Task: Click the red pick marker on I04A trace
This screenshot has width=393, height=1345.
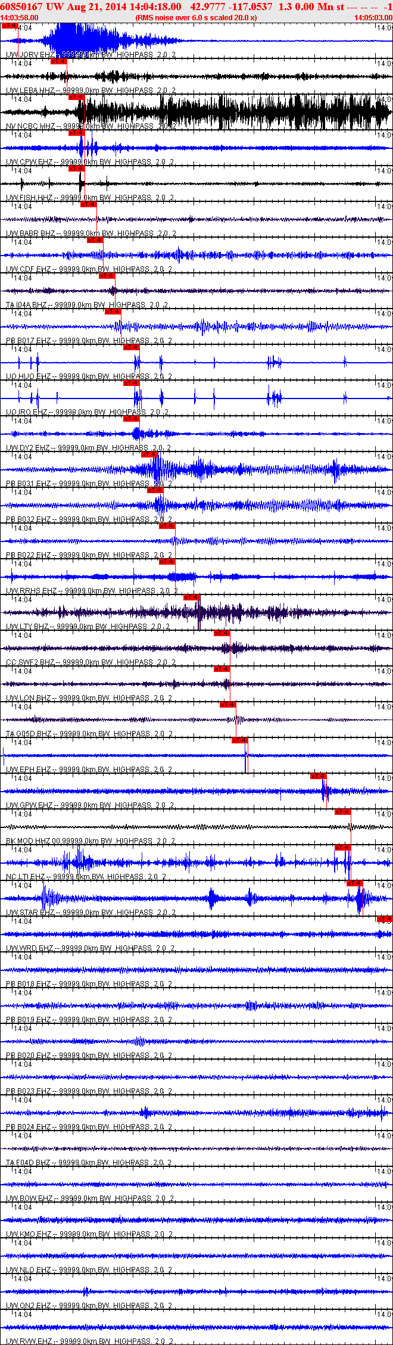Action: click(107, 276)
